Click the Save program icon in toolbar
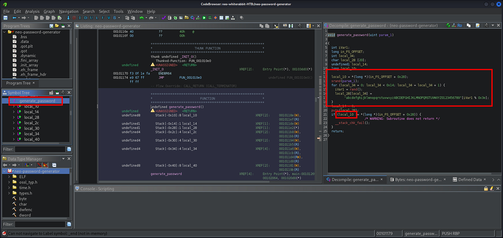The width and height of the screenshot is (503, 238). pos(5,18)
